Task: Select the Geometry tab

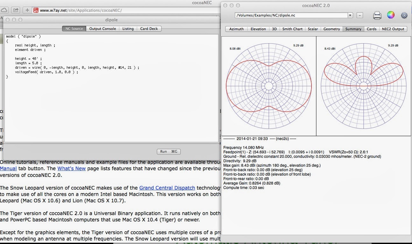Action: tap(332, 29)
